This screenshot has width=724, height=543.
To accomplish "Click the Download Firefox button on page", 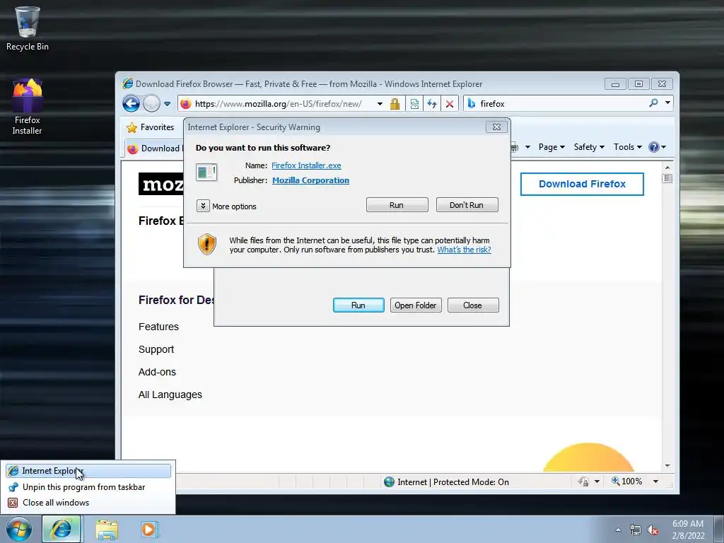I will point(582,184).
